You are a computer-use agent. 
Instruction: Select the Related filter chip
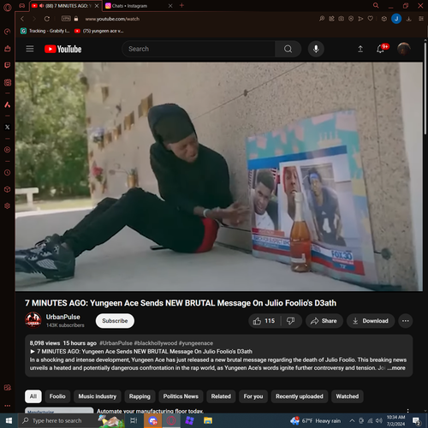pyautogui.click(x=221, y=396)
